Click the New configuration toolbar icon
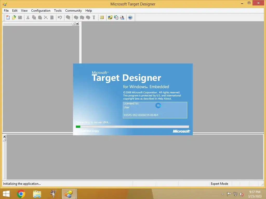The image size is (266, 199). tap(8, 17)
